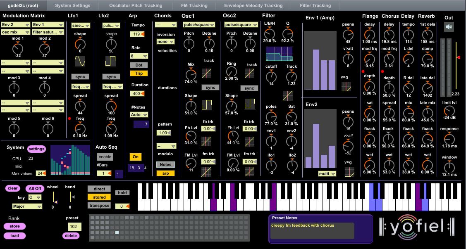
Task: Click the mod 1 knob
Action: [17, 48]
